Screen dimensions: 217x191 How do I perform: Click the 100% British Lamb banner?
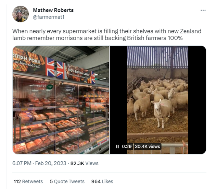(78, 73)
